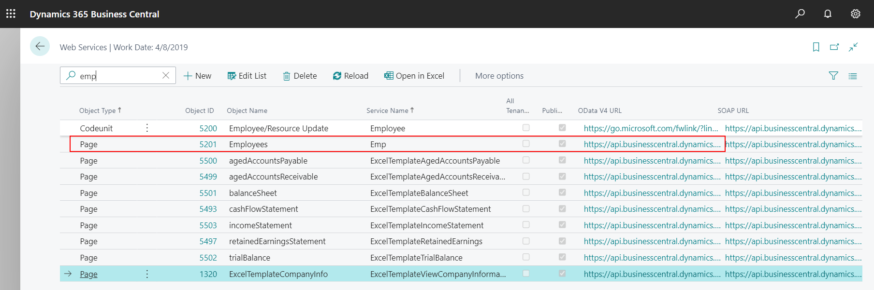Click Object ID column header

[200, 110]
